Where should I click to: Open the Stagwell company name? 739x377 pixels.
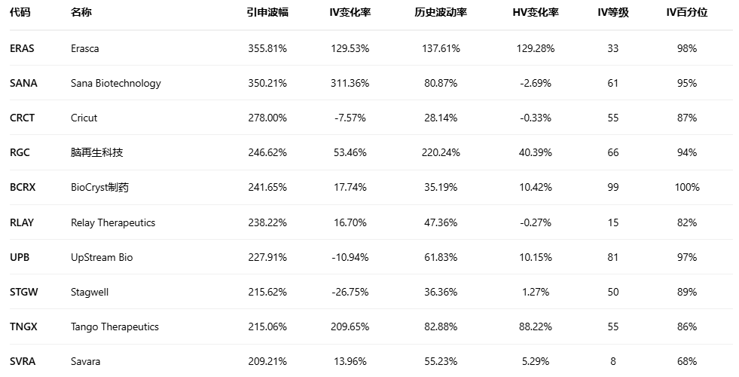[90, 292]
